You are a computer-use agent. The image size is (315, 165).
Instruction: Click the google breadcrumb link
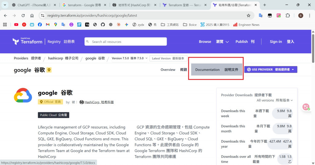click(x=95, y=58)
